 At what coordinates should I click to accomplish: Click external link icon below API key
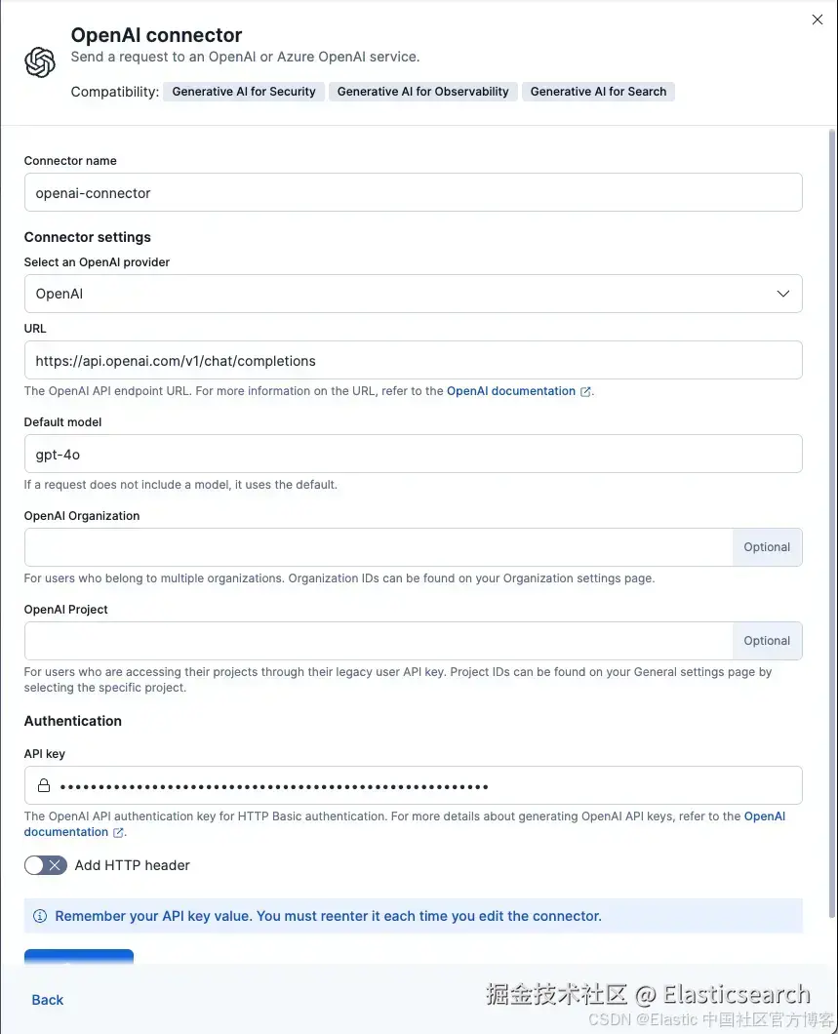pos(119,832)
